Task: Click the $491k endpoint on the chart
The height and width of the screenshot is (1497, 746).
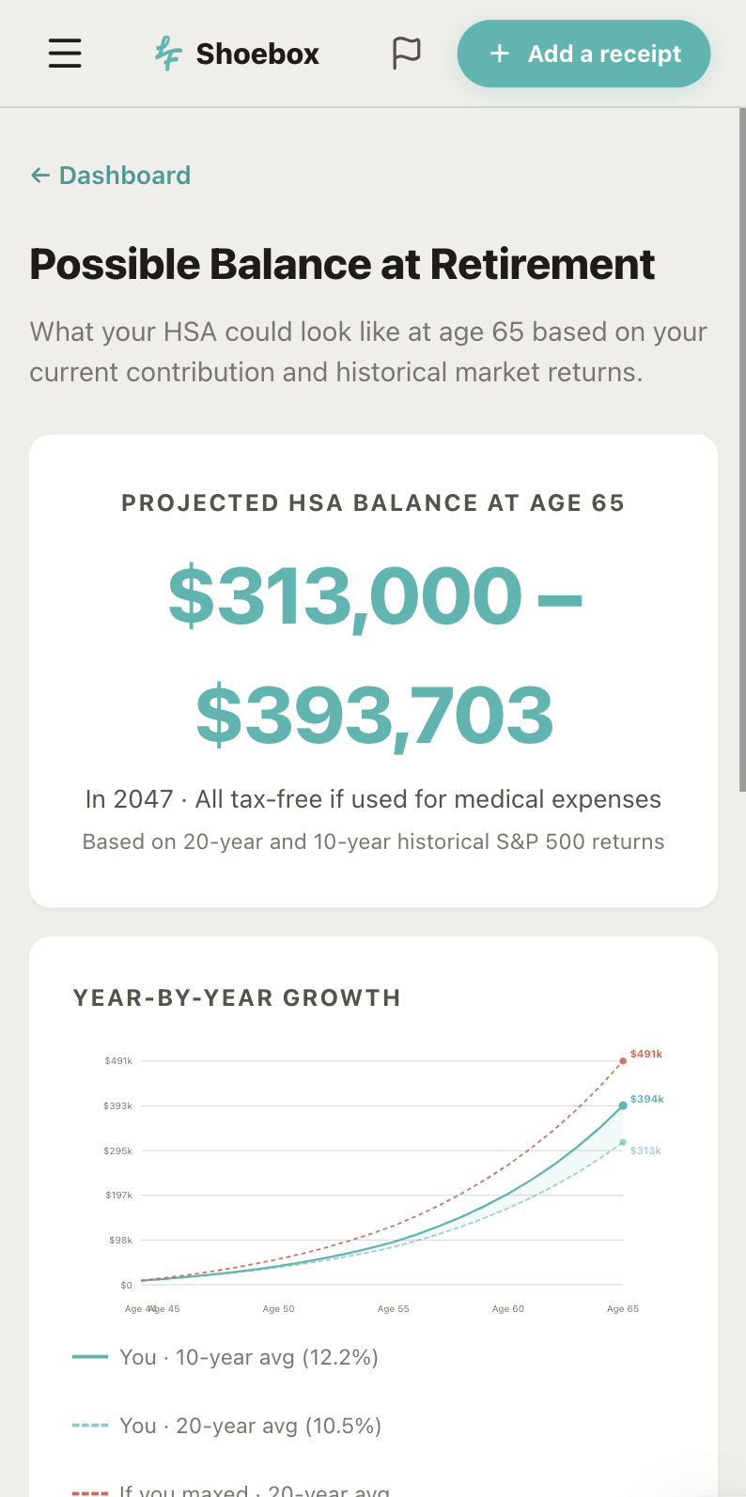Action: tap(623, 1061)
